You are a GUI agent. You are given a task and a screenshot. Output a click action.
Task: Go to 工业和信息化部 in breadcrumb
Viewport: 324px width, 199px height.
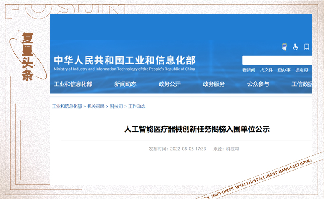coord(67,107)
